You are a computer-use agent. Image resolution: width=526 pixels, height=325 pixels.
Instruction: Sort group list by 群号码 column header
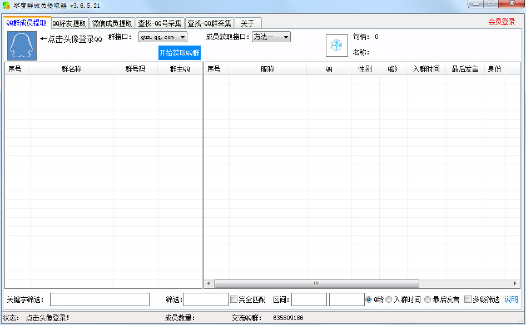click(136, 69)
